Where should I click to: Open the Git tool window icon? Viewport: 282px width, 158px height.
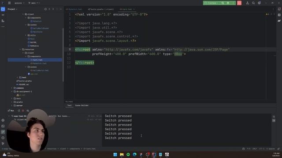pyautogui.click(x=3, y=144)
